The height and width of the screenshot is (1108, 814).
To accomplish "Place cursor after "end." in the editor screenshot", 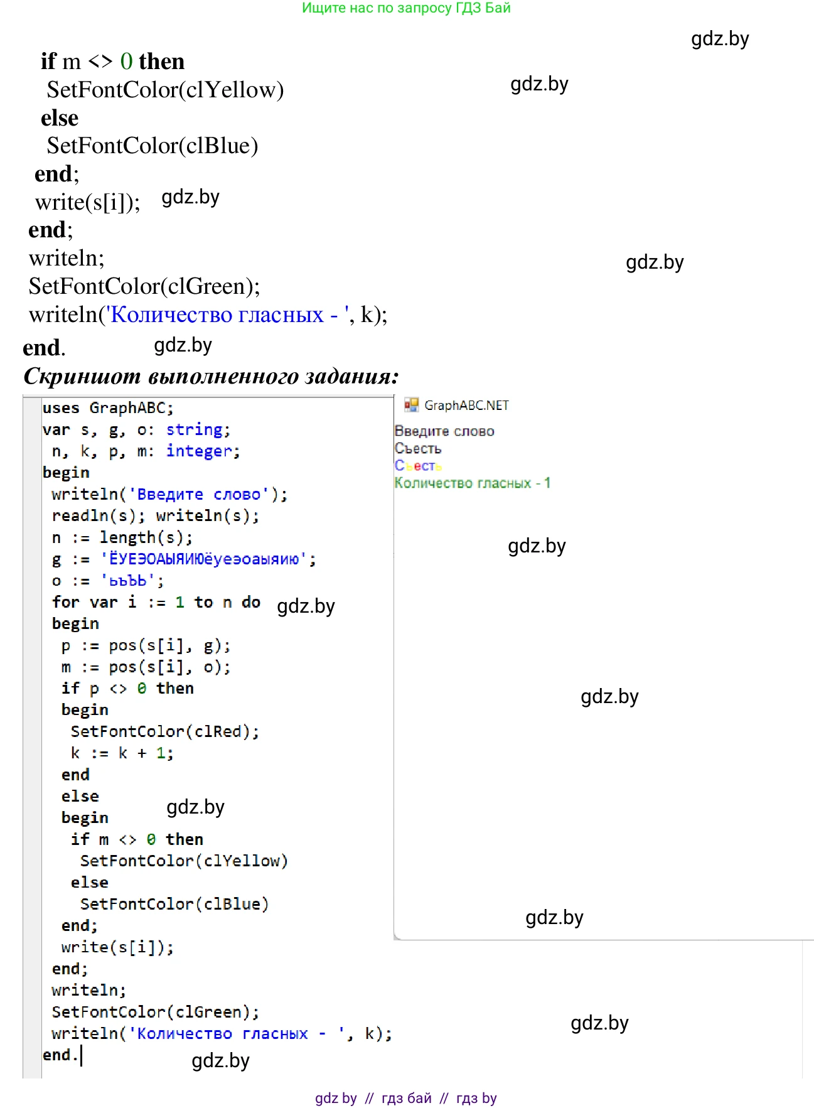I will (81, 1055).
